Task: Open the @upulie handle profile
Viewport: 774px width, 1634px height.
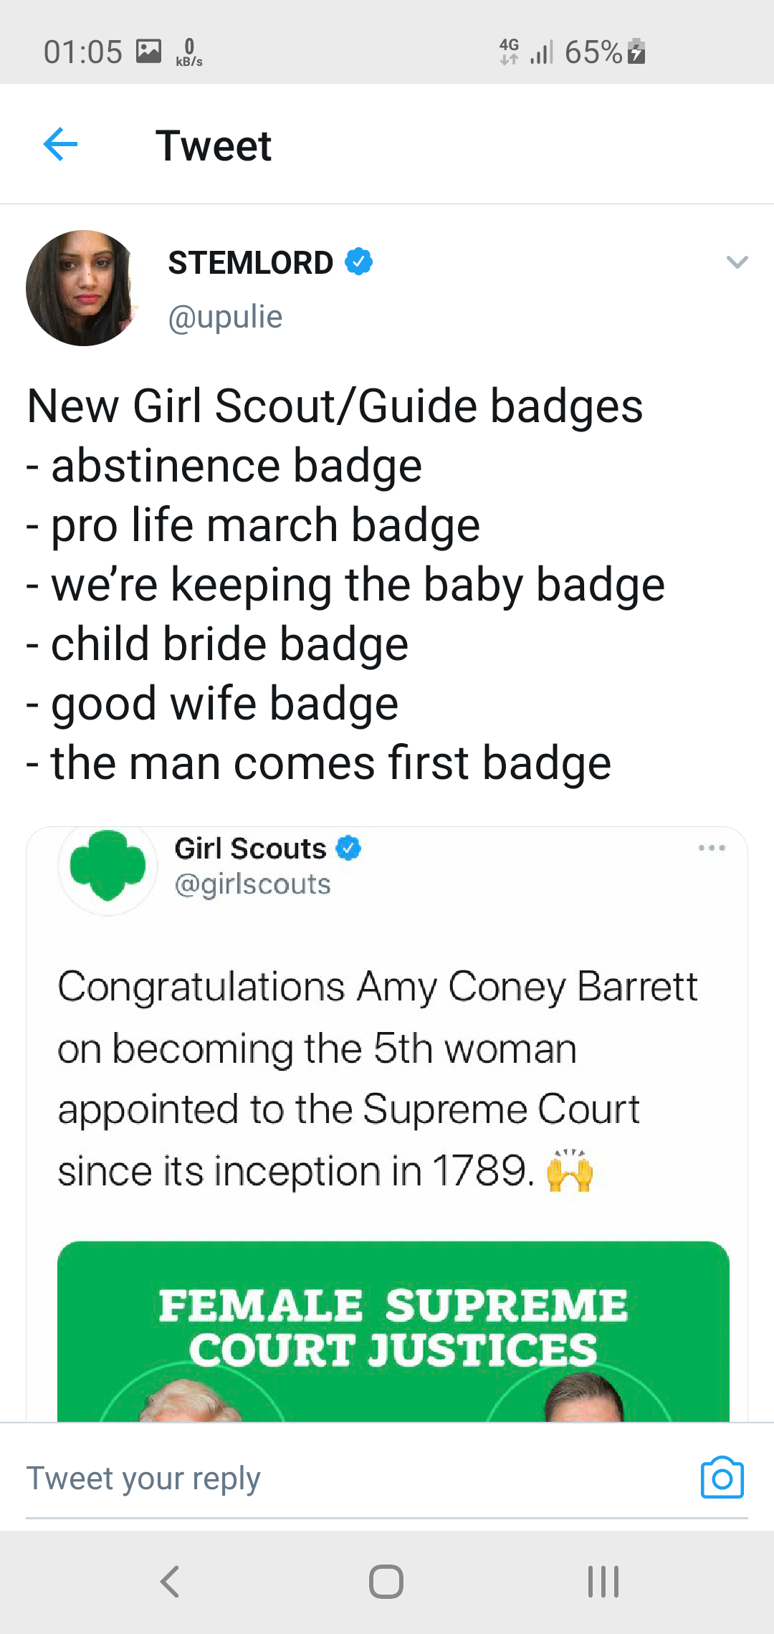Action: click(225, 317)
